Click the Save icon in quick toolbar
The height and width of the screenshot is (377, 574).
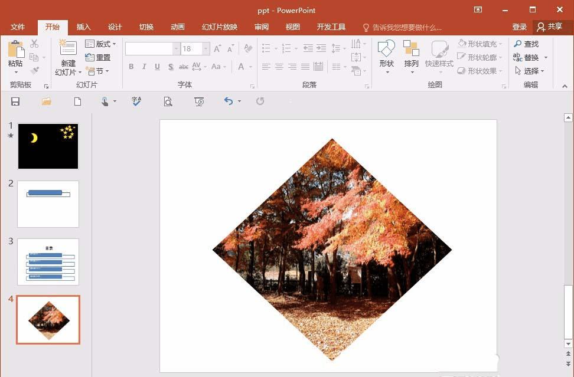coord(15,101)
